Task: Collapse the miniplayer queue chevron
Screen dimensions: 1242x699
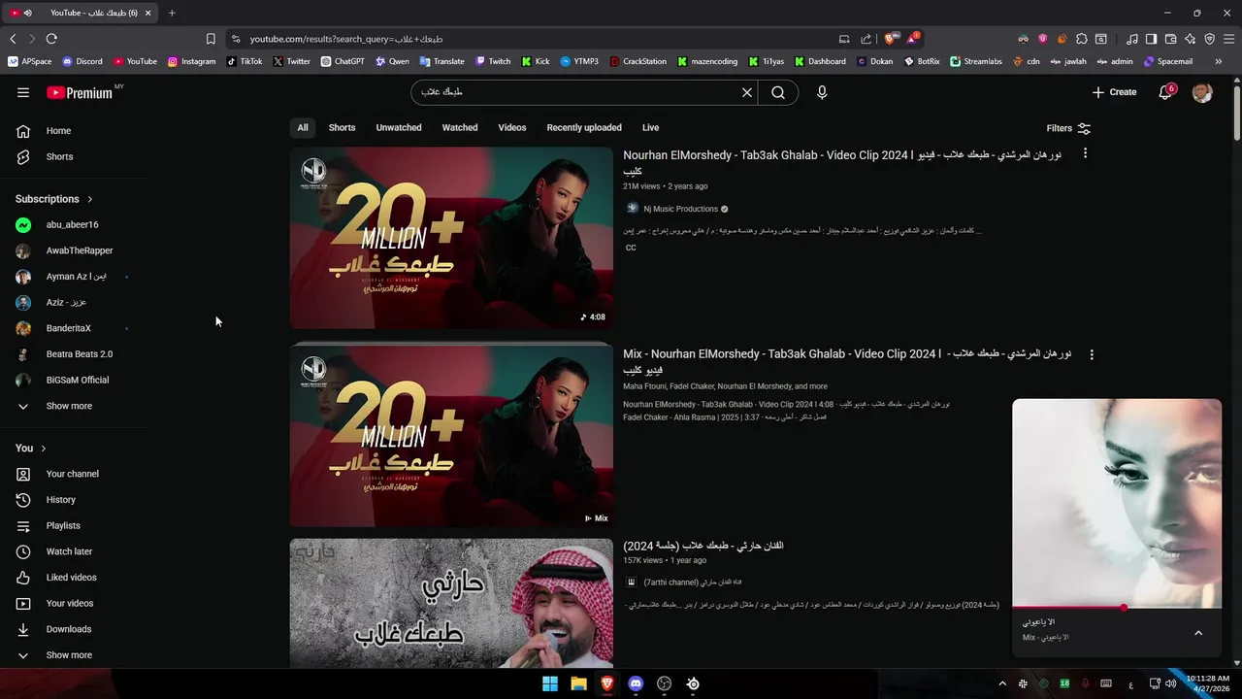Action: 1198,633
